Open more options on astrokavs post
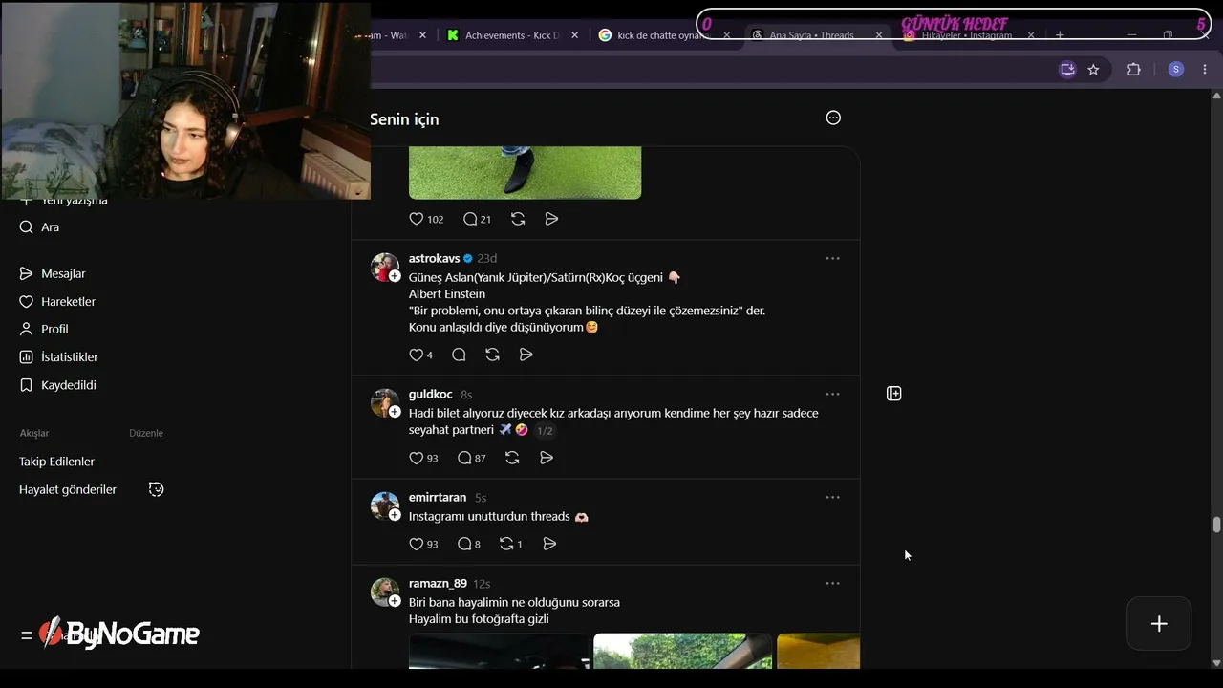This screenshot has width=1223, height=688. [832, 258]
